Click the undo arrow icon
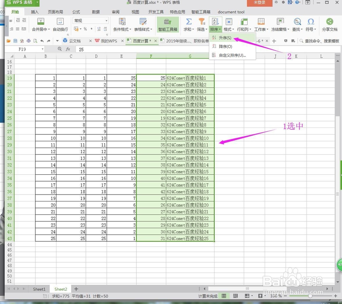 coord(42,41)
